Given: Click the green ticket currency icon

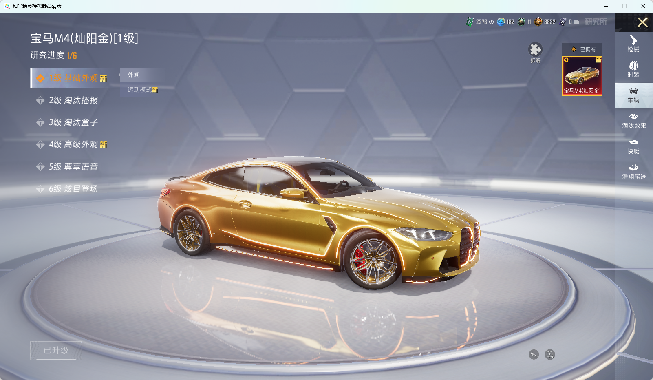Looking at the screenshot, I should click(x=470, y=22).
